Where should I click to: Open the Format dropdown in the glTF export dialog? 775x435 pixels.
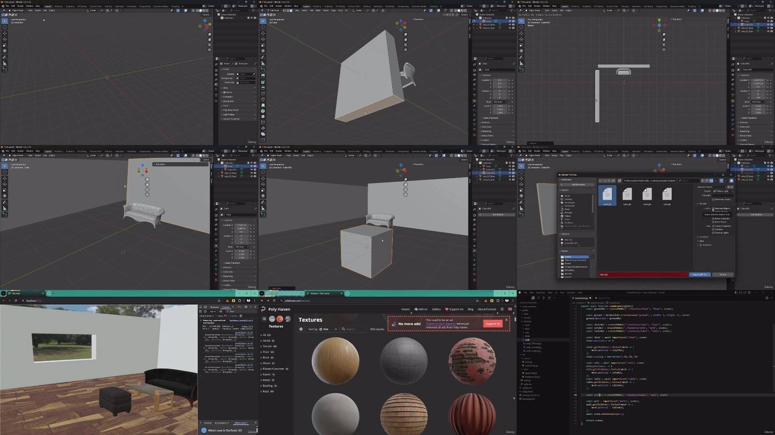coord(723,191)
